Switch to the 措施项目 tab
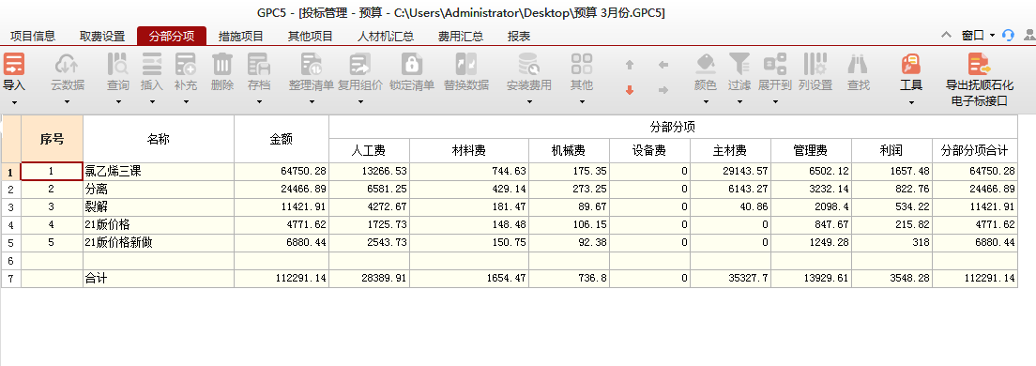The image size is (1036, 366). [241, 37]
